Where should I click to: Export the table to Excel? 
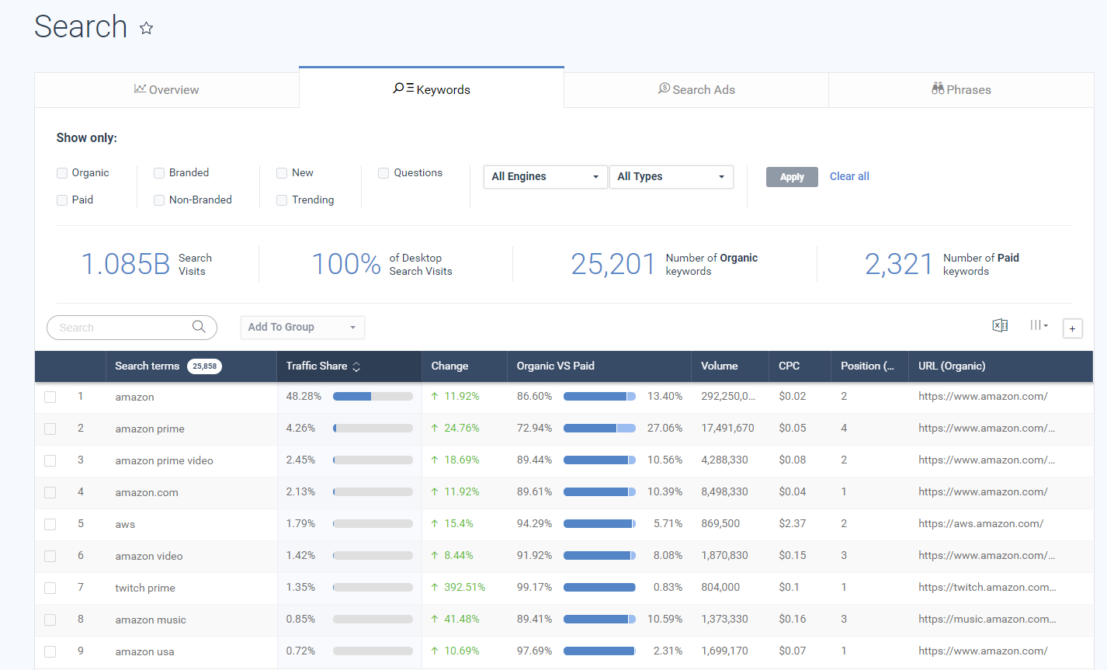1000,326
